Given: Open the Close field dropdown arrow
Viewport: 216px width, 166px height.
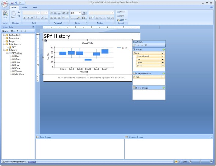Looking at the screenshot, I should (x=163, y=66).
